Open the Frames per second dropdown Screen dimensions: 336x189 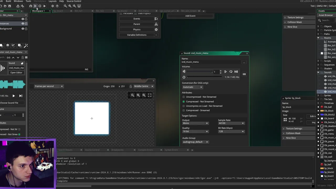pos(49,86)
